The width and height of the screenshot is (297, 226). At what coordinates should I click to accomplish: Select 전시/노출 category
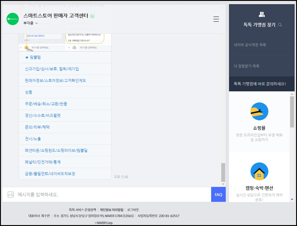coord(65,139)
